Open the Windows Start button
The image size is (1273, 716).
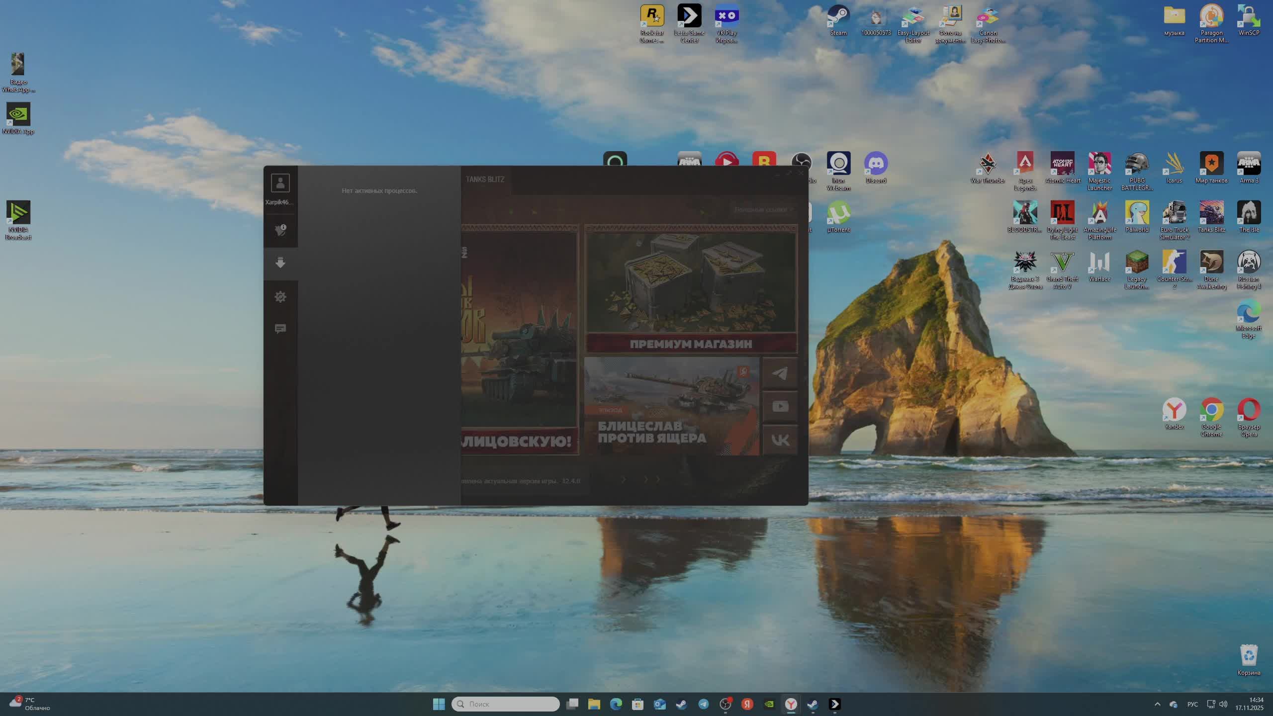[439, 704]
